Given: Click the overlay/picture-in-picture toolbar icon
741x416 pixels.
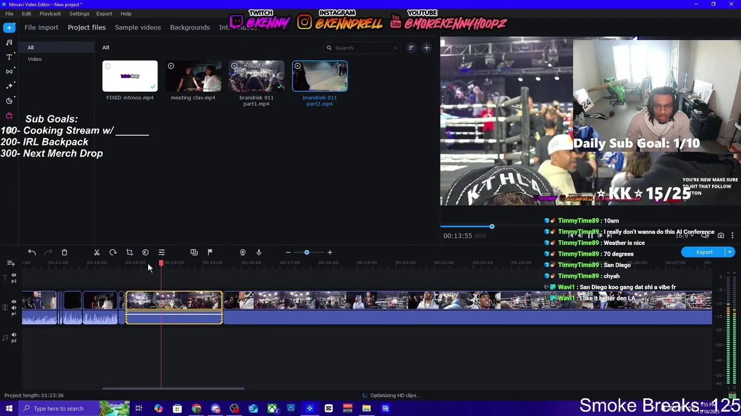Looking at the screenshot, I should 194,252.
